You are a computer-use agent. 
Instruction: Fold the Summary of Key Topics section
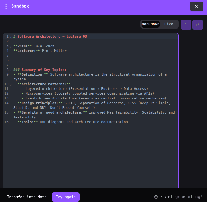point(11,70)
